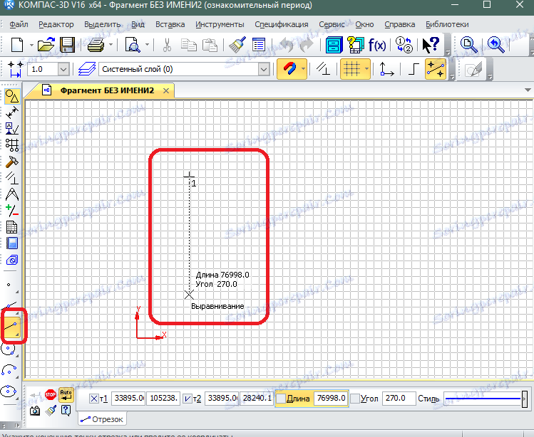Viewport: 534px width, 437px height.
Task: Toggle the т2 point fix checkbox
Action: tap(188, 399)
